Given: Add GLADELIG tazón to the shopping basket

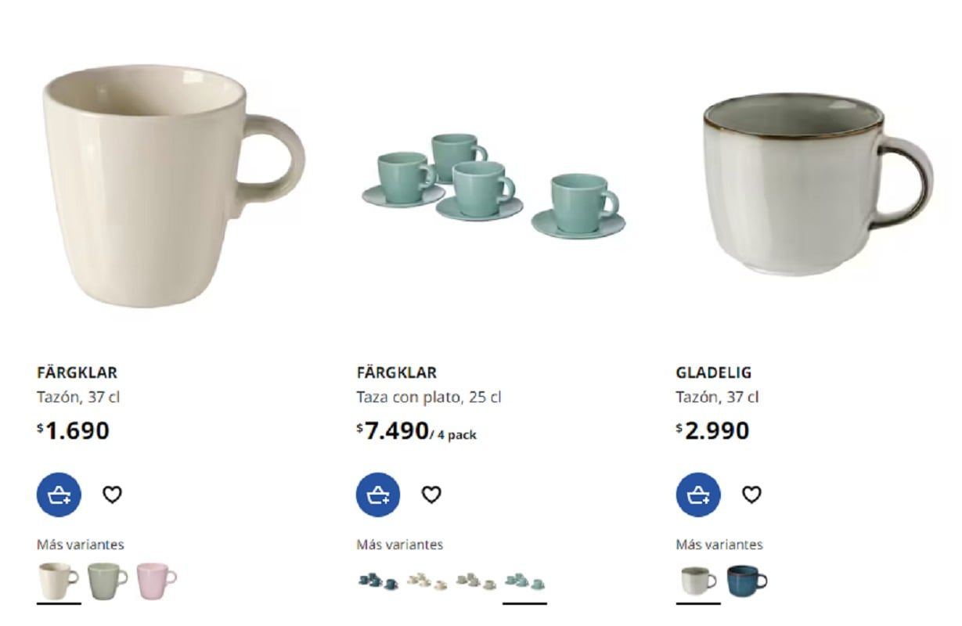Looking at the screenshot, I should tap(697, 495).
